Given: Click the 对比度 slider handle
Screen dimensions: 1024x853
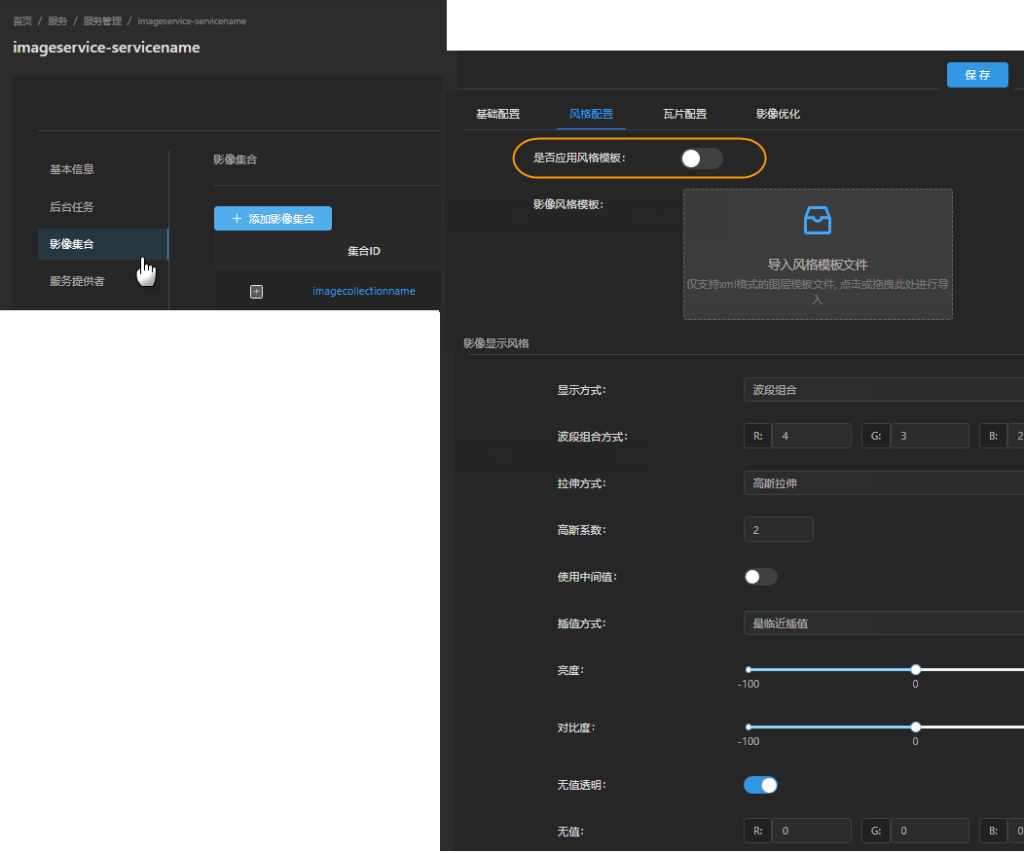Looking at the screenshot, I should 915,727.
